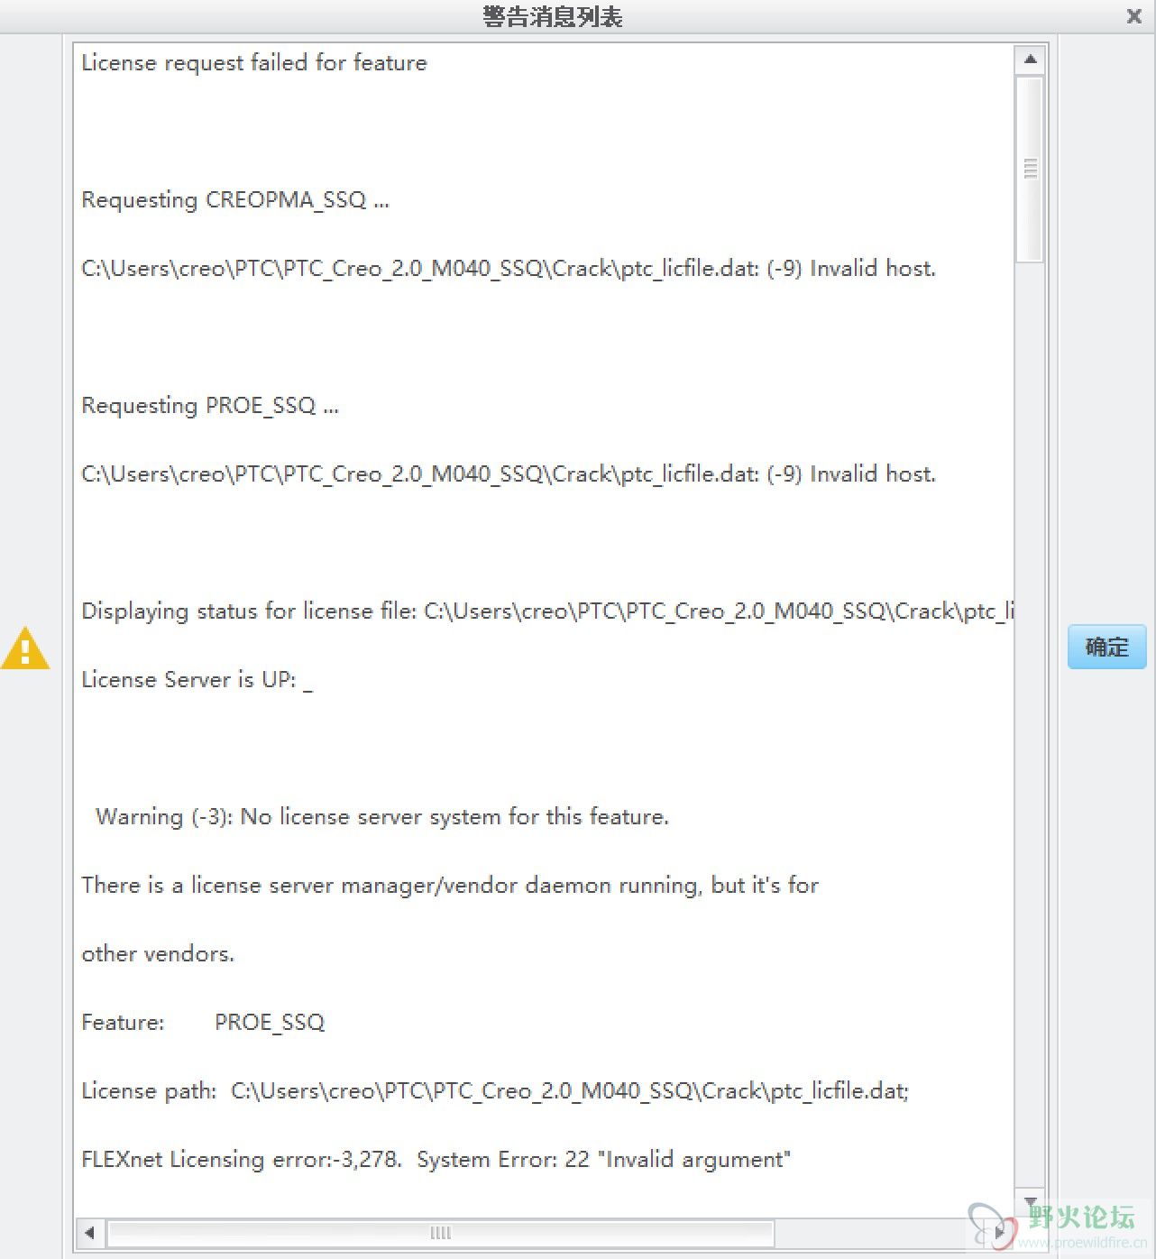Click the horizontal scrollbar thumb
This screenshot has width=1156, height=1259.
(440, 1233)
